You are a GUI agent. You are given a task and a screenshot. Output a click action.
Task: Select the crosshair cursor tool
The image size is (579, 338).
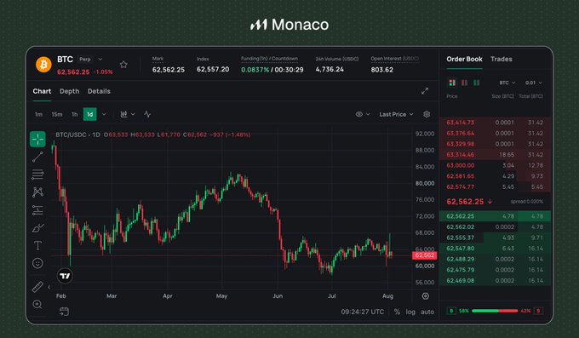click(37, 140)
